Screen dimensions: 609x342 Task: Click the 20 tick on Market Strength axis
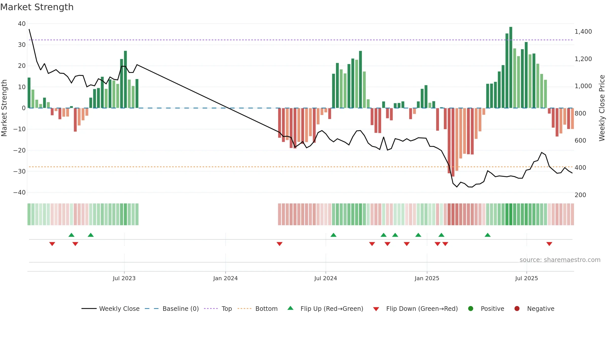(22, 66)
